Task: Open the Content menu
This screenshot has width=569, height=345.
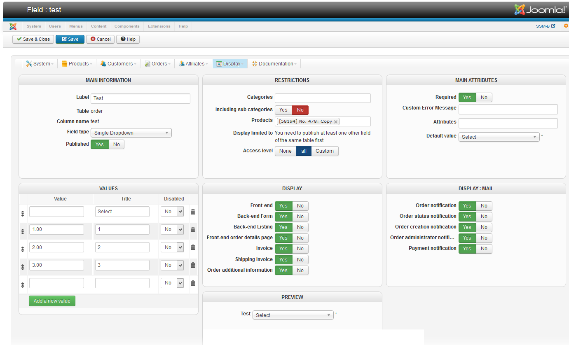Action: pos(99,26)
